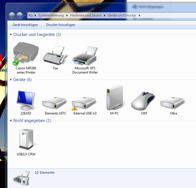196x188 pixels.
Task: Click the 'Microsoft XPS Document Writer' label
Action: pos(85,70)
